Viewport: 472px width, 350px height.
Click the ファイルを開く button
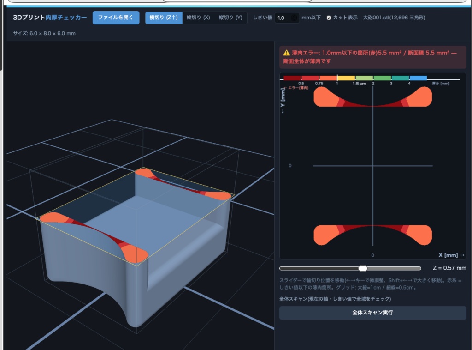coord(116,18)
